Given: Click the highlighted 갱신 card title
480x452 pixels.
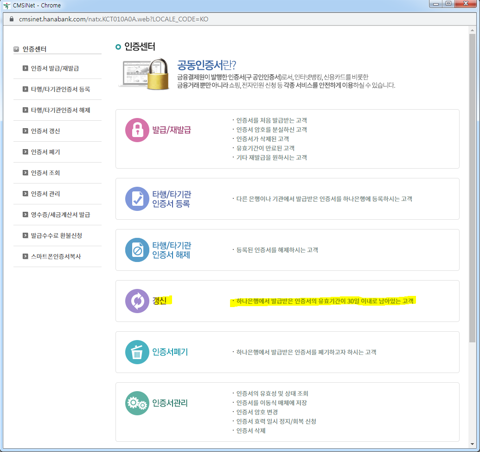Looking at the screenshot, I should point(160,301).
